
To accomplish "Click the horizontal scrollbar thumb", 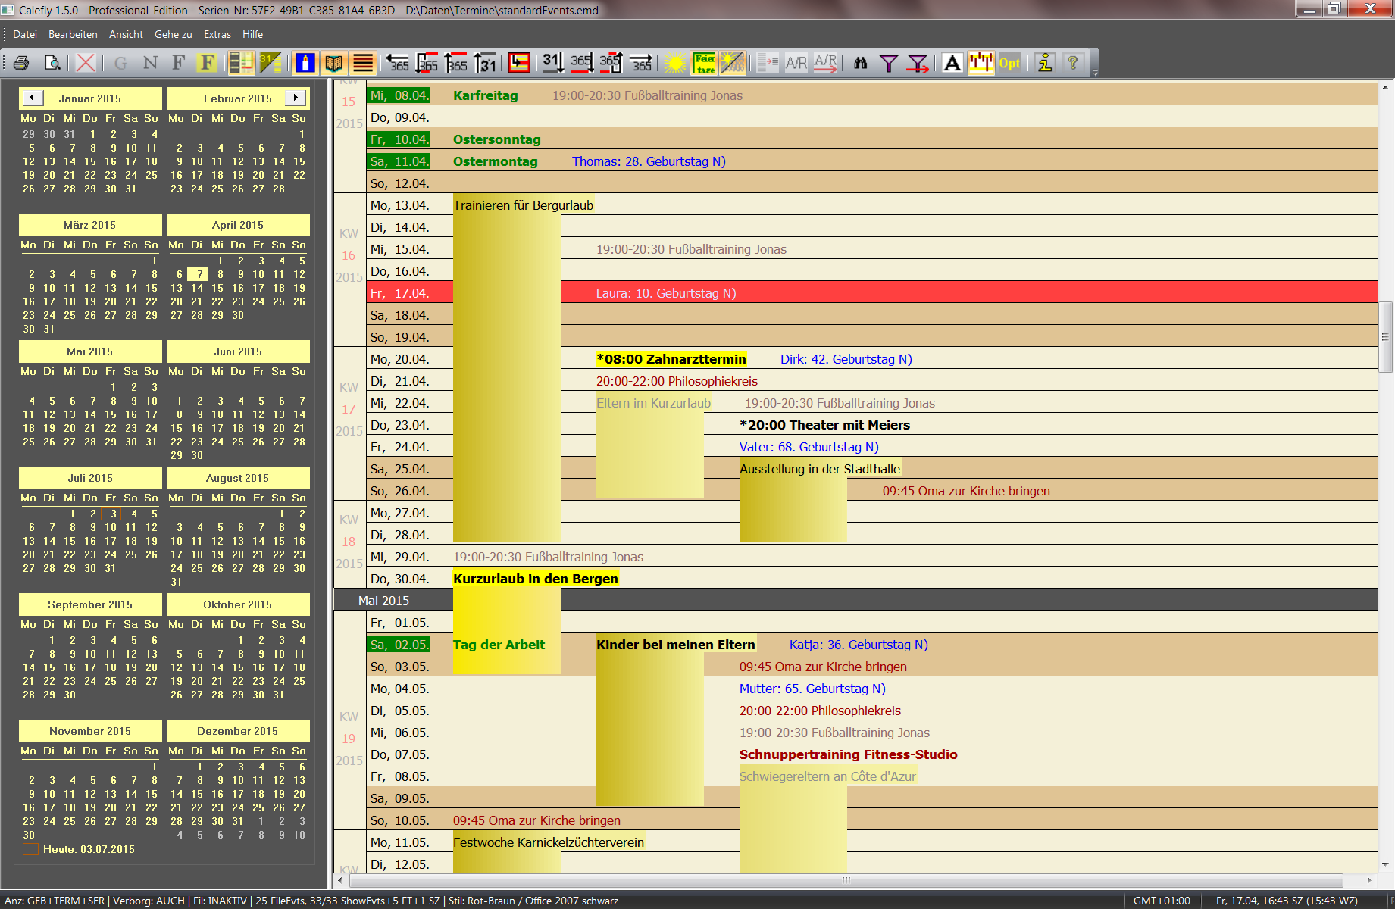I will tap(846, 880).
